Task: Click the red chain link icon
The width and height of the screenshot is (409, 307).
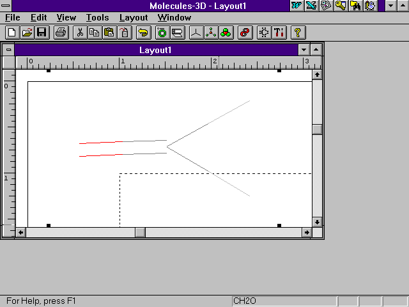Action: 245,33
